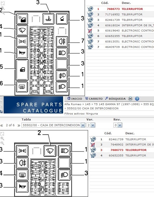Zoom in on the upper diagram

[x=3, y=8]
